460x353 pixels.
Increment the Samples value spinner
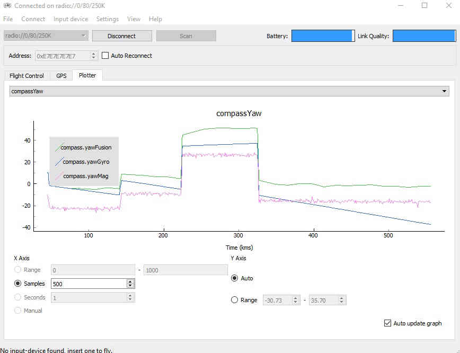click(x=130, y=281)
